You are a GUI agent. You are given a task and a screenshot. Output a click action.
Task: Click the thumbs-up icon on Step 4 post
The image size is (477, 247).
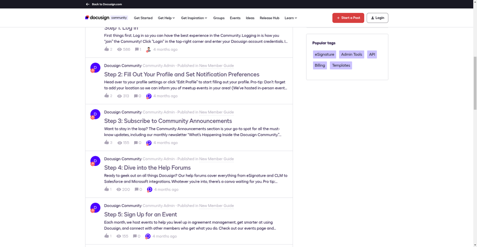107,189
